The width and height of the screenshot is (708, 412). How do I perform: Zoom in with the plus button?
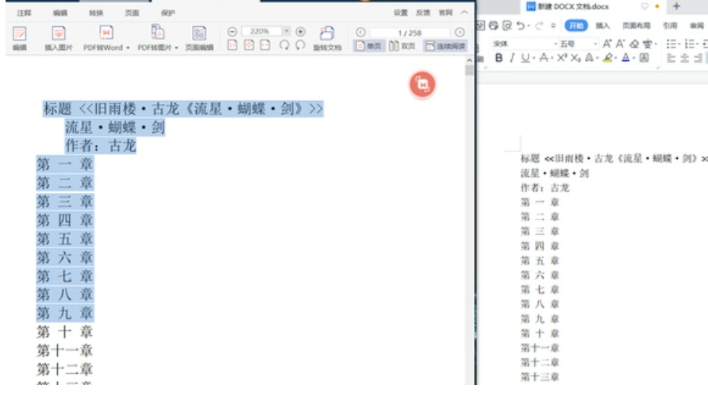point(300,32)
